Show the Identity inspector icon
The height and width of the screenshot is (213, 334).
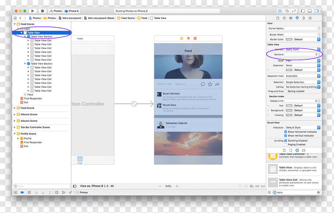(291, 18)
